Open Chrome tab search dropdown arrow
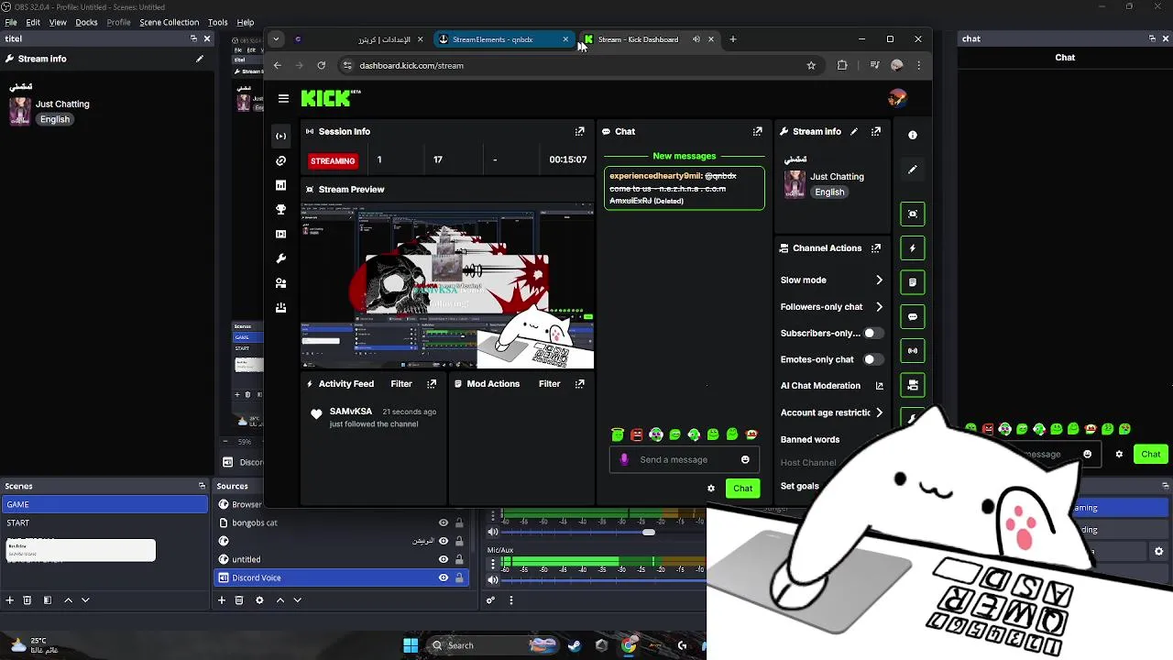Image resolution: width=1173 pixels, height=660 pixels. [x=276, y=39]
